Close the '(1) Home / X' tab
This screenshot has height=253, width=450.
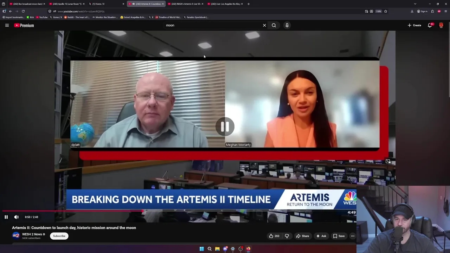point(123,4)
